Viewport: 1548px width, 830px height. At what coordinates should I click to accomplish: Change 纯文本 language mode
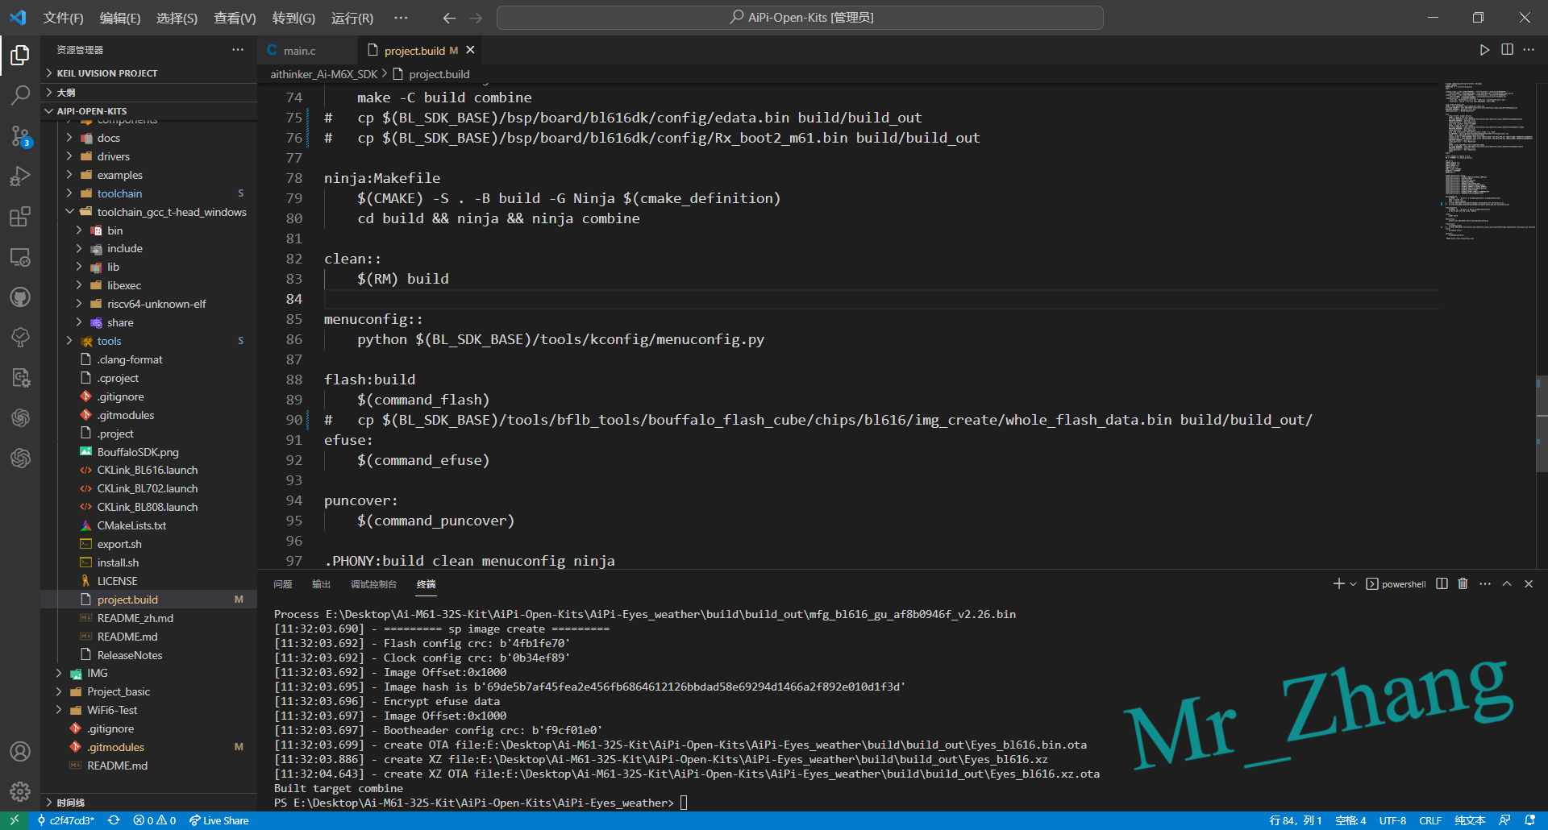pyautogui.click(x=1470, y=820)
